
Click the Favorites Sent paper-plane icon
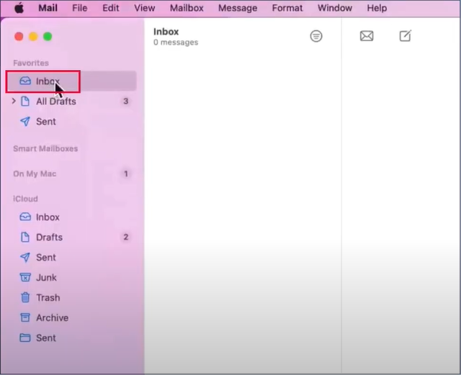tap(25, 122)
